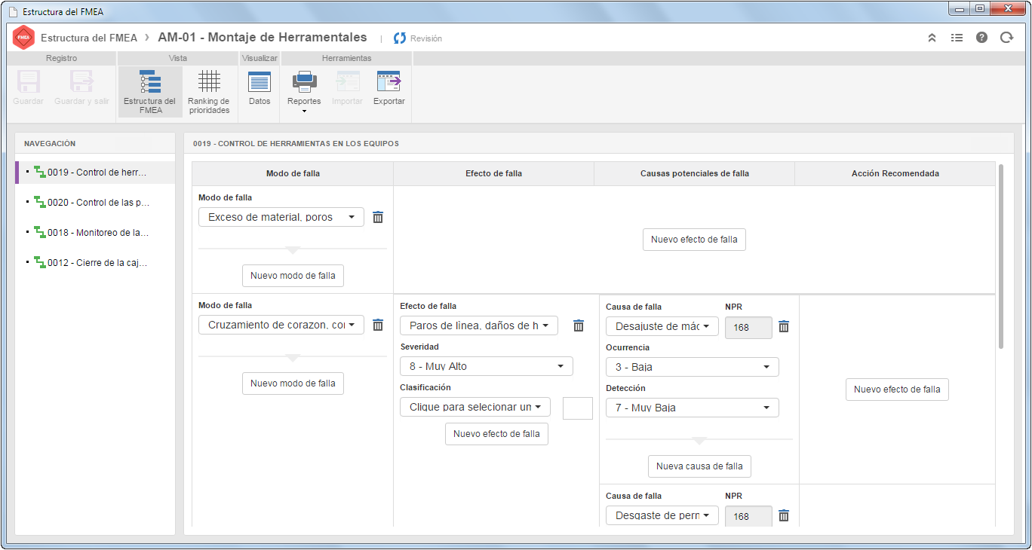The height and width of the screenshot is (550, 1032).
Task: Click NPR value field of Desajuste cause
Action: [x=748, y=327]
